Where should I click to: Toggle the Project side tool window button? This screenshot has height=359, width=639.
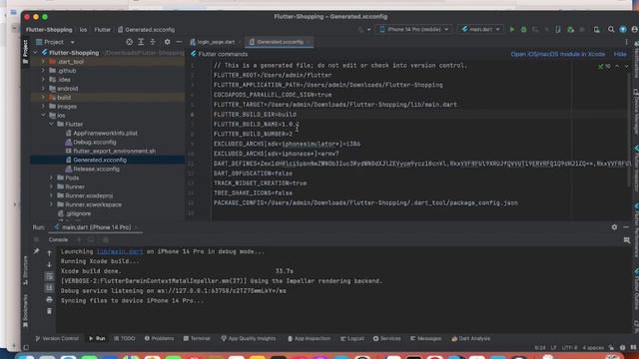pyautogui.click(x=25, y=51)
